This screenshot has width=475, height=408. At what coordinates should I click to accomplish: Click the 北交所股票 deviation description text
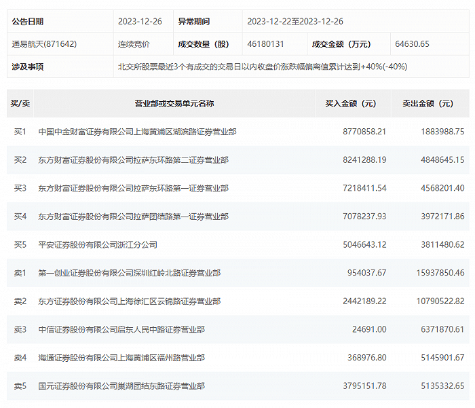[263, 67]
